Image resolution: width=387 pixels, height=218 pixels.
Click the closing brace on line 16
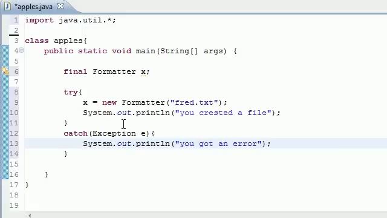(47, 175)
